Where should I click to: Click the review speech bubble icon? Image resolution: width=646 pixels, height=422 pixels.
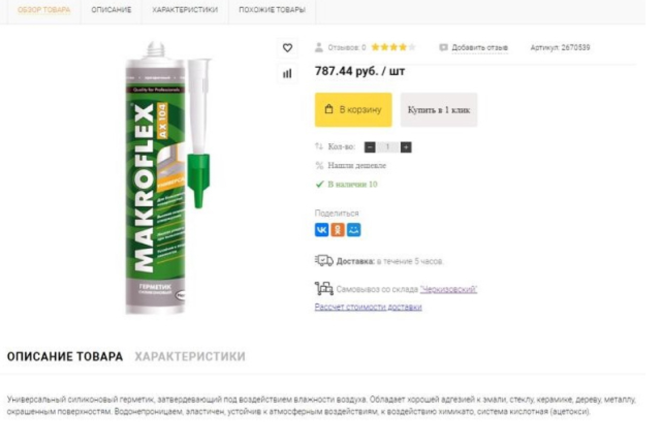pyautogui.click(x=443, y=48)
